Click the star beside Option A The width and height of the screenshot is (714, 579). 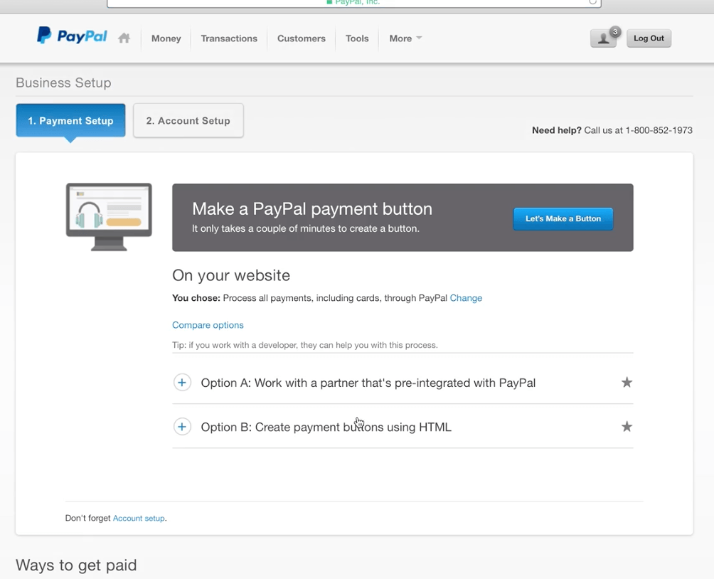(627, 382)
